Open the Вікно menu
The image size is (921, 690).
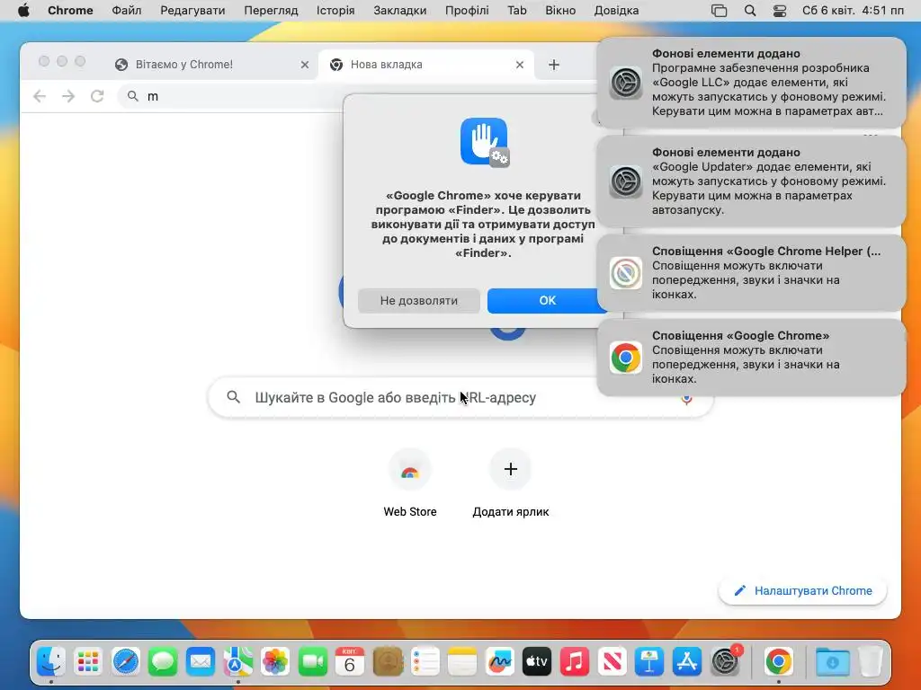(560, 11)
